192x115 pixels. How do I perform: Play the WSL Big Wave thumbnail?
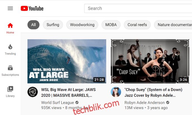pos(67,61)
